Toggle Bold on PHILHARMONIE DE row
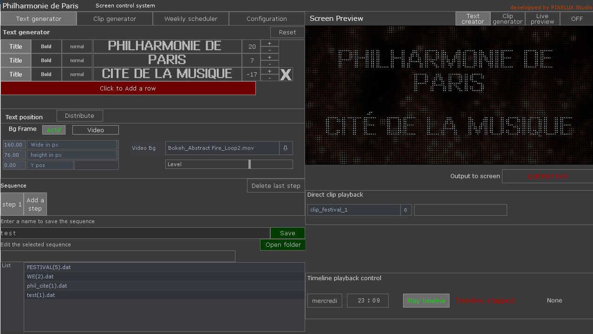Image resolution: width=593 pixels, height=334 pixels. coord(46,46)
